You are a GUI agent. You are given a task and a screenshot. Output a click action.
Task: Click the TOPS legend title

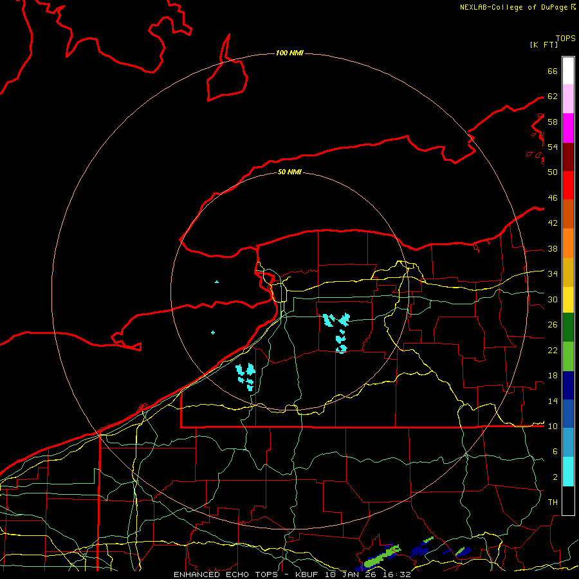(x=565, y=38)
